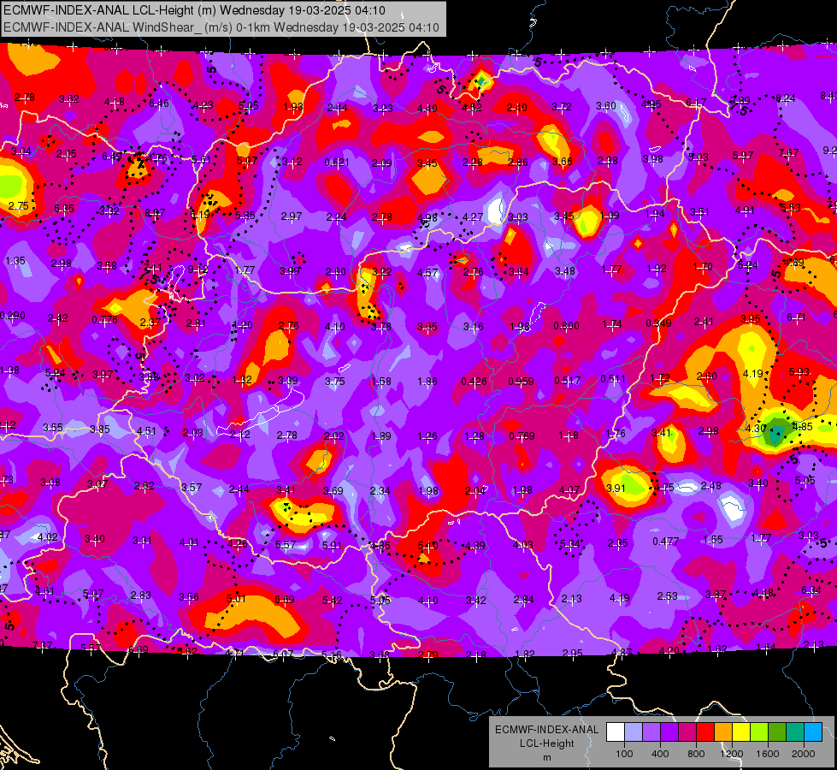Click the wind shear value 0.426
This screenshot has width=837, height=770.
tap(474, 382)
